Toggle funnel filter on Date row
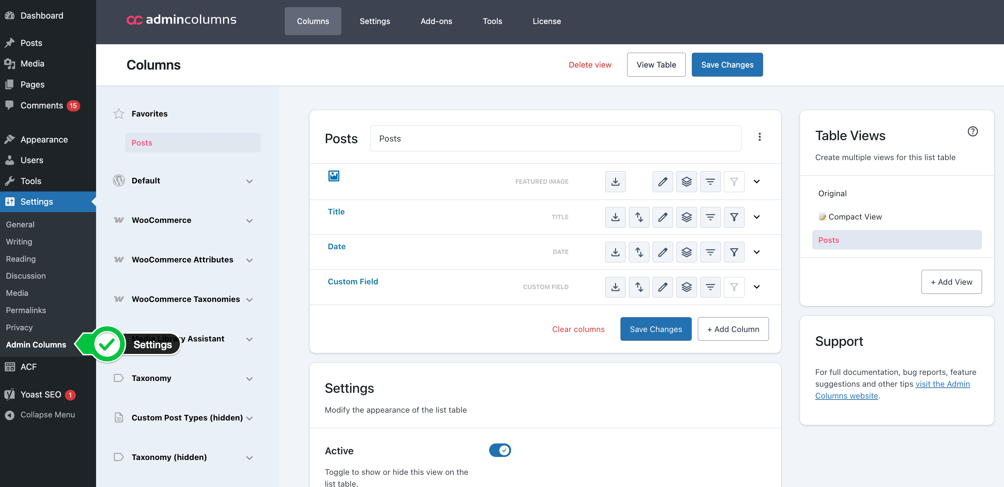 coord(734,252)
